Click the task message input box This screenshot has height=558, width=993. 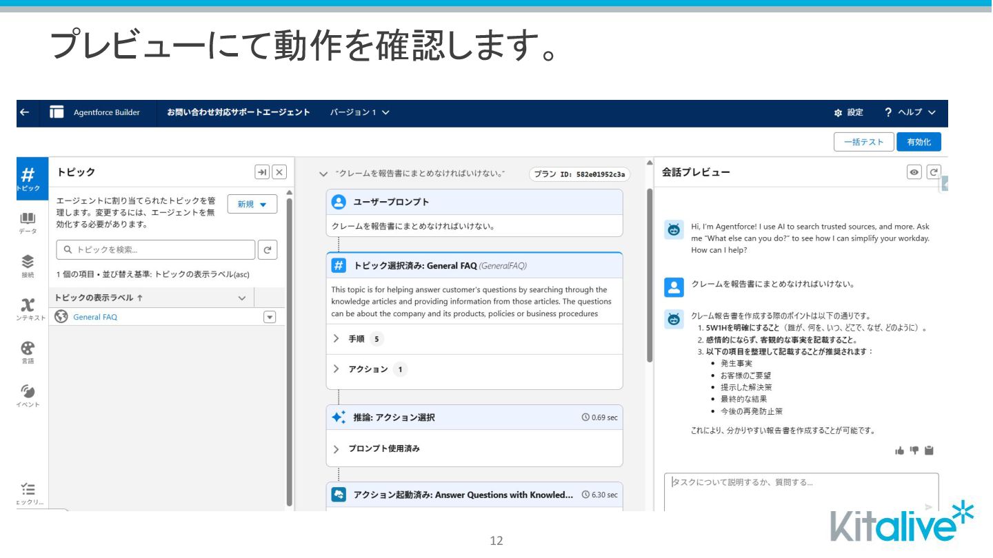(x=801, y=492)
